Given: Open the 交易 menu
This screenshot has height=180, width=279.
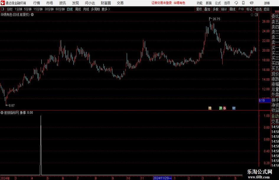Looking at the screenshot, I should point(120,3).
